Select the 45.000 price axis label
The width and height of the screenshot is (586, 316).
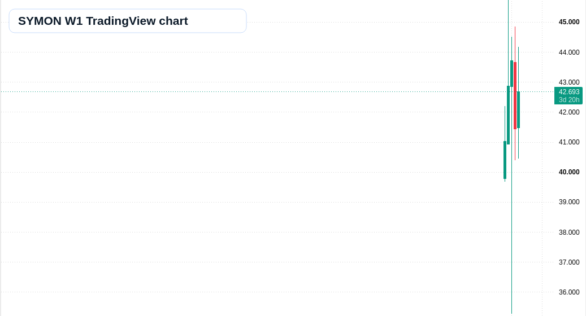[569, 22]
